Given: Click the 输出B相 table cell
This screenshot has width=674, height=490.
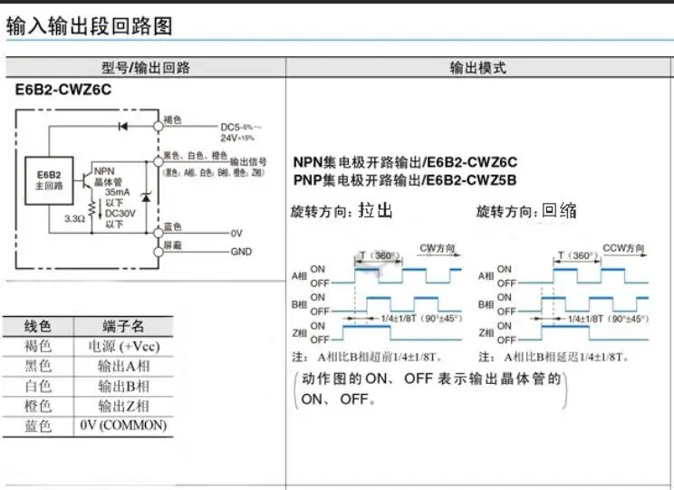Looking at the screenshot, I should click(x=123, y=386).
